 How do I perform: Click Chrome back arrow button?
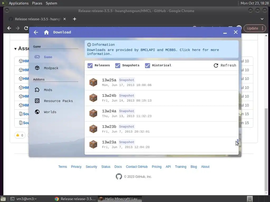coord(9,28)
